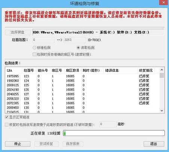Click the 尝试修复 (Try repair) button

46,144
